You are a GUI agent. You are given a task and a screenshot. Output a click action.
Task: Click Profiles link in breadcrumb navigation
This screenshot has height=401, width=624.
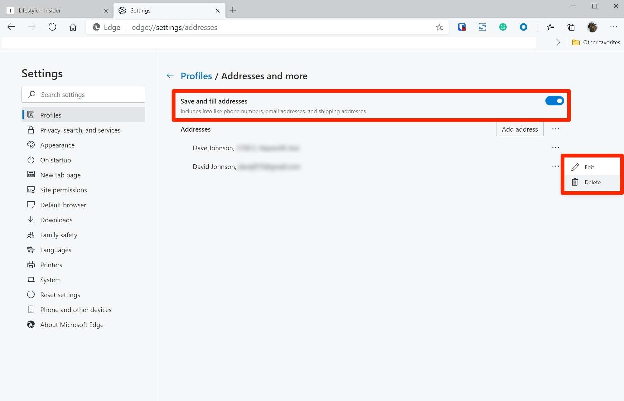pyautogui.click(x=196, y=76)
